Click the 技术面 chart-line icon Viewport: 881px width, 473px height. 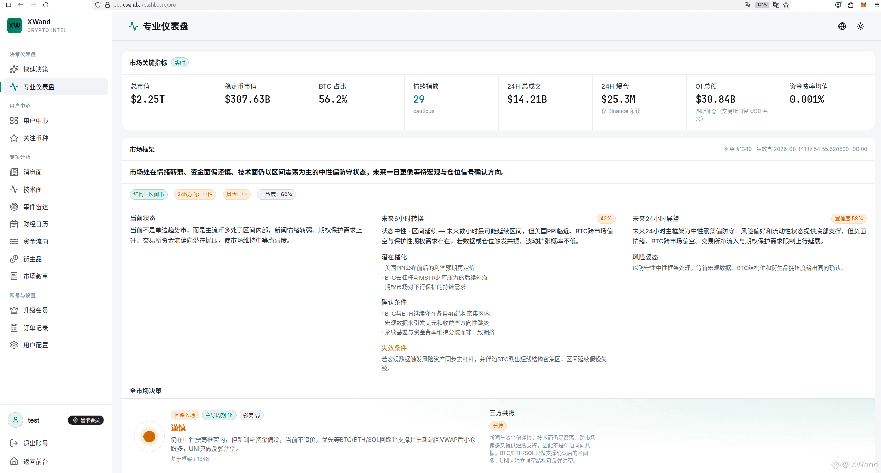(14, 189)
